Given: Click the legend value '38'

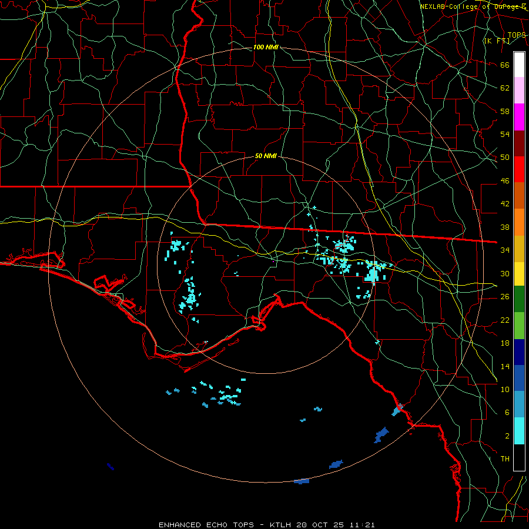Looking at the screenshot, I should 505,227.
